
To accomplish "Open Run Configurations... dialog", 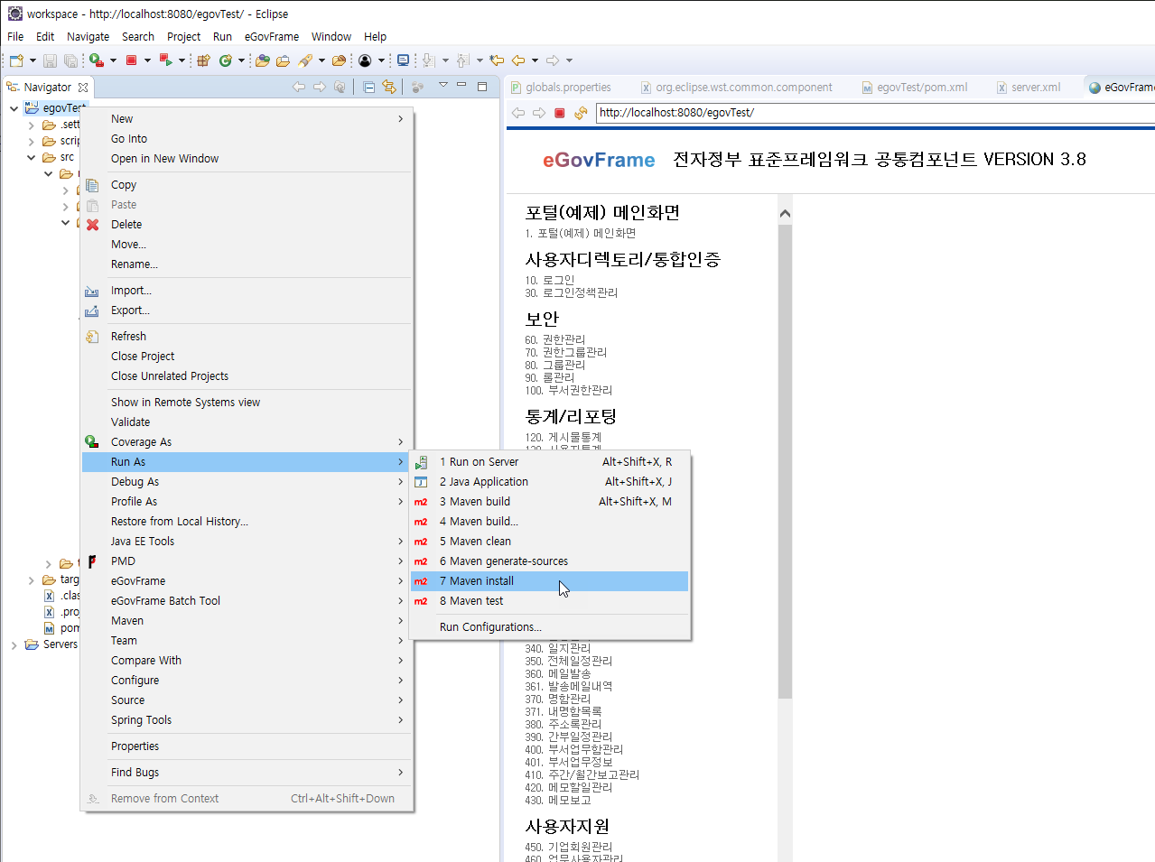I will click(x=549, y=627).
